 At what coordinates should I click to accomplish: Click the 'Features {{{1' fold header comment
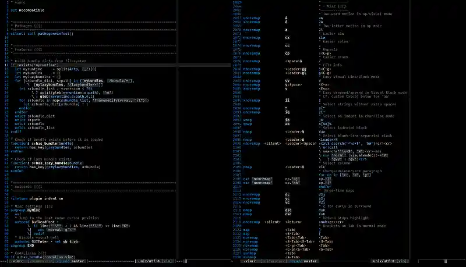[27, 49]
